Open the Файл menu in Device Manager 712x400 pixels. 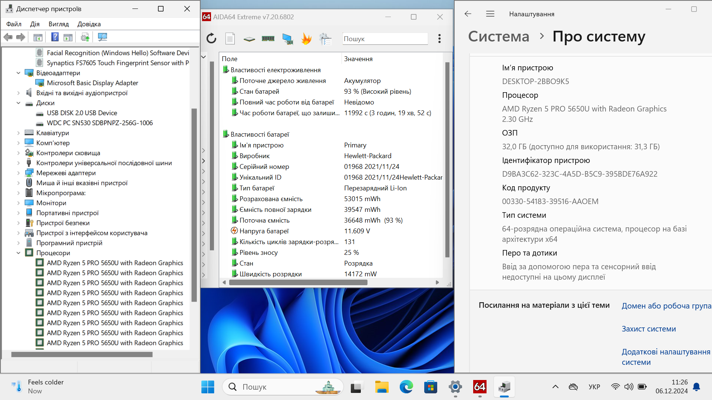tap(14, 24)
